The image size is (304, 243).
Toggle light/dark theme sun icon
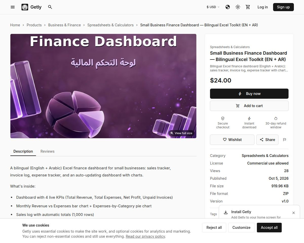(x=238, y=7)
